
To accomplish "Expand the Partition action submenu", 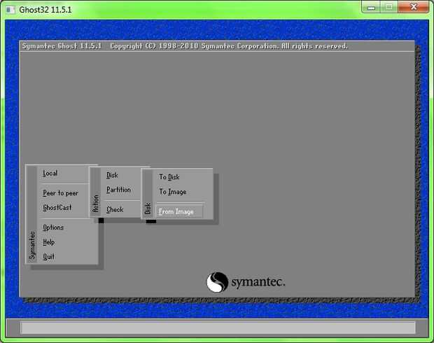I will [x=118, y=190].
